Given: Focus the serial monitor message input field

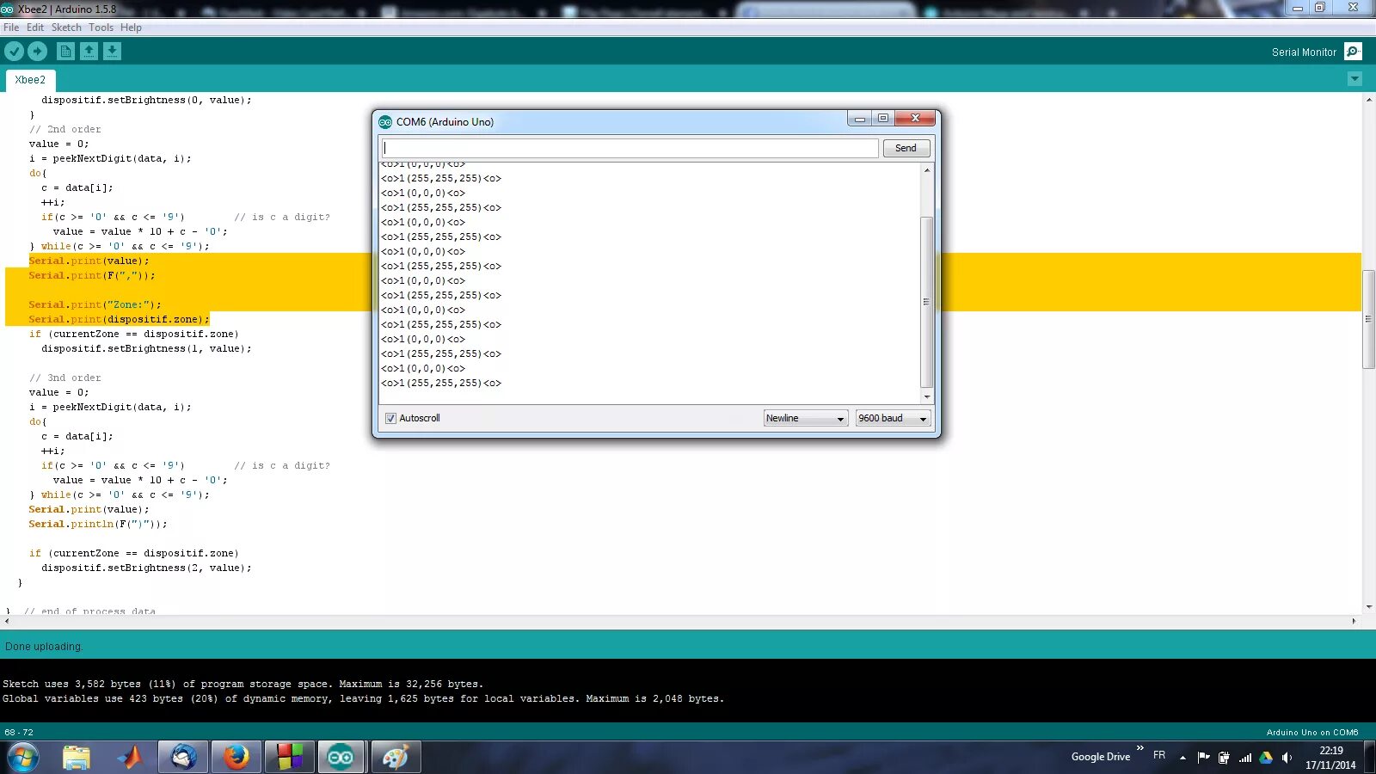Looking at the screenshot, I should [630, 148].
